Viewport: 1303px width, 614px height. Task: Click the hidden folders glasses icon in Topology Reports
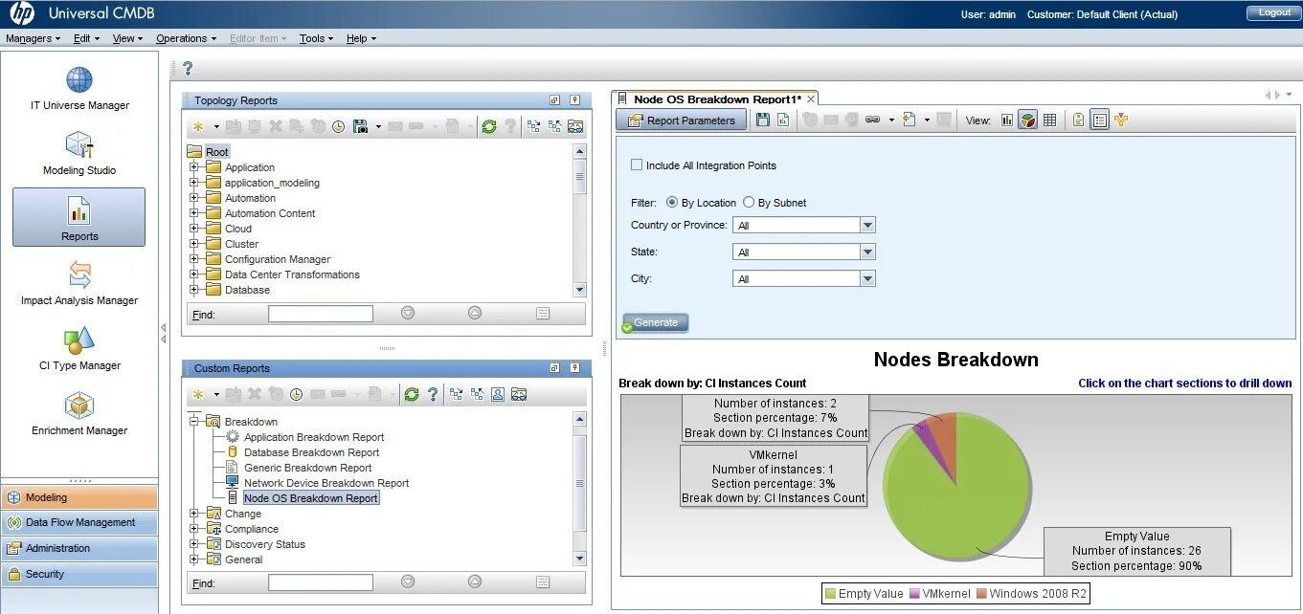[x=575, y=126]
